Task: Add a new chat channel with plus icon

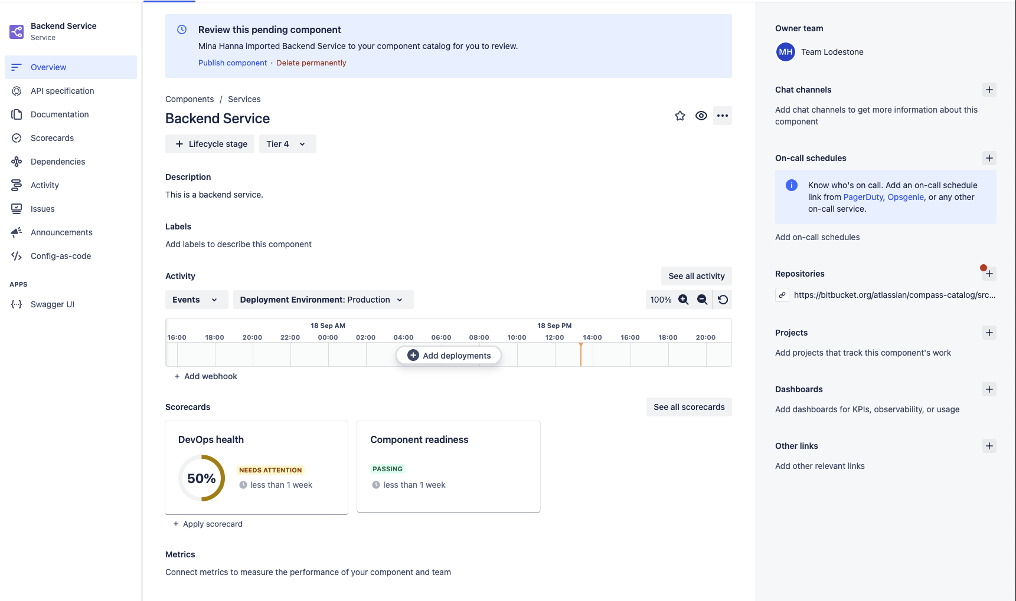Action: (989, 90)
